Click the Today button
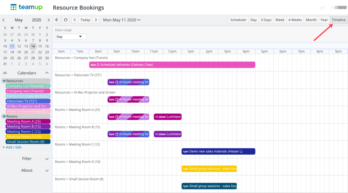This screenshot has width=348, height=193. coord(85,20)
